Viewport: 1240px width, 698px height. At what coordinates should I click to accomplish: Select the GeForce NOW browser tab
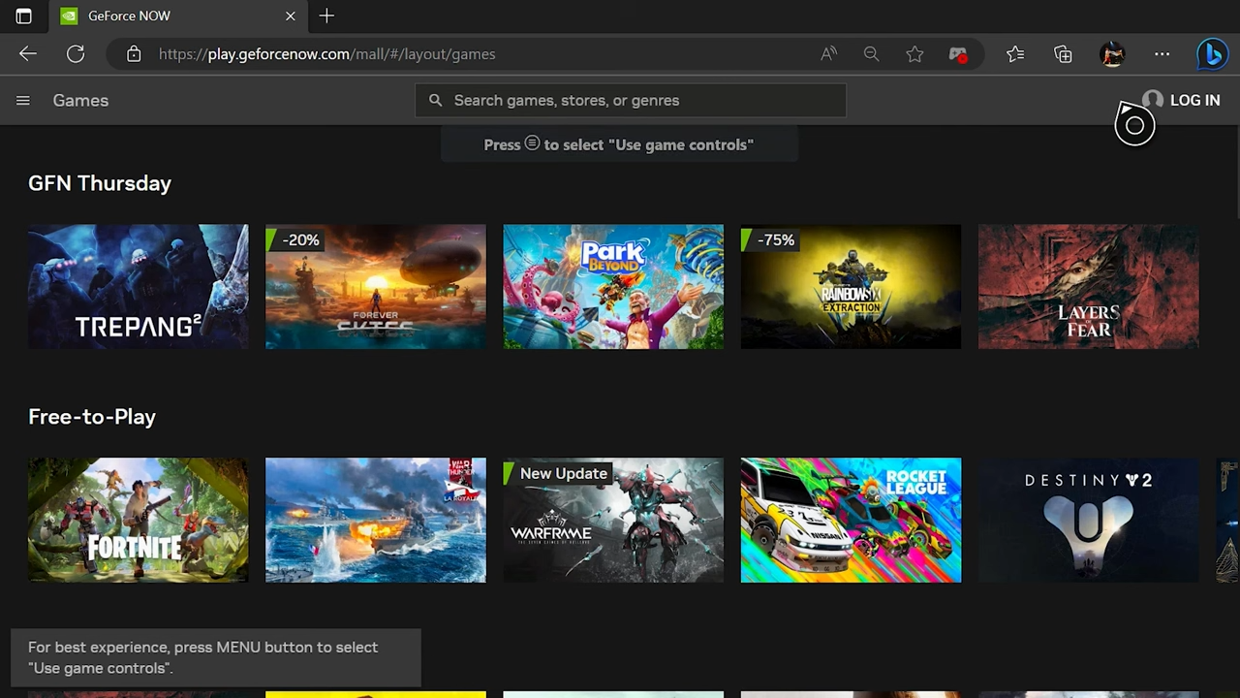pos(177,16)
